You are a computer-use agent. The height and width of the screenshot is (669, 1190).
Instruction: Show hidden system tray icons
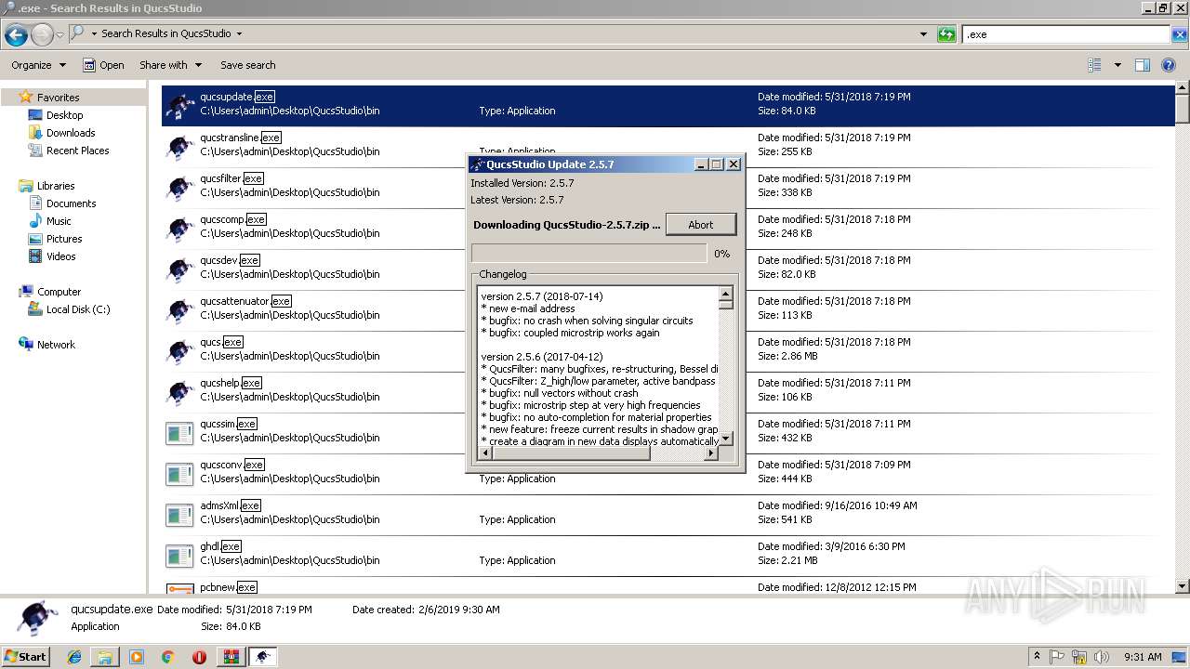point(1037,657)
